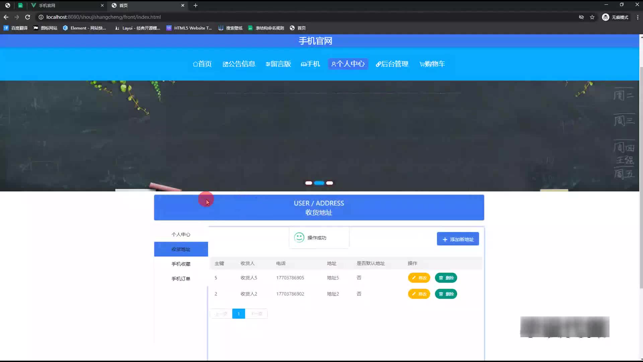
Task: Open 百度翻译 bookmark
Action: click(x=16, y=28)
